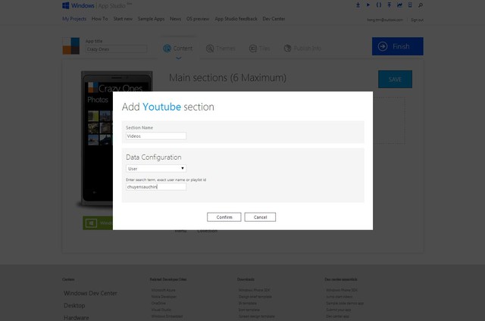Screen dimensions: 485x321
Task: Open the Content tab
Action: pyautogui.click(x=177, y=48)
